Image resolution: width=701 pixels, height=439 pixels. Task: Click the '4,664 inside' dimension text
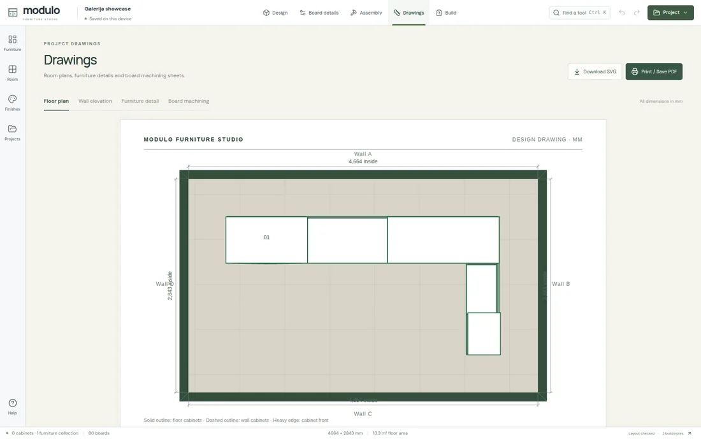pyautogui.click(x=363, y=161)
